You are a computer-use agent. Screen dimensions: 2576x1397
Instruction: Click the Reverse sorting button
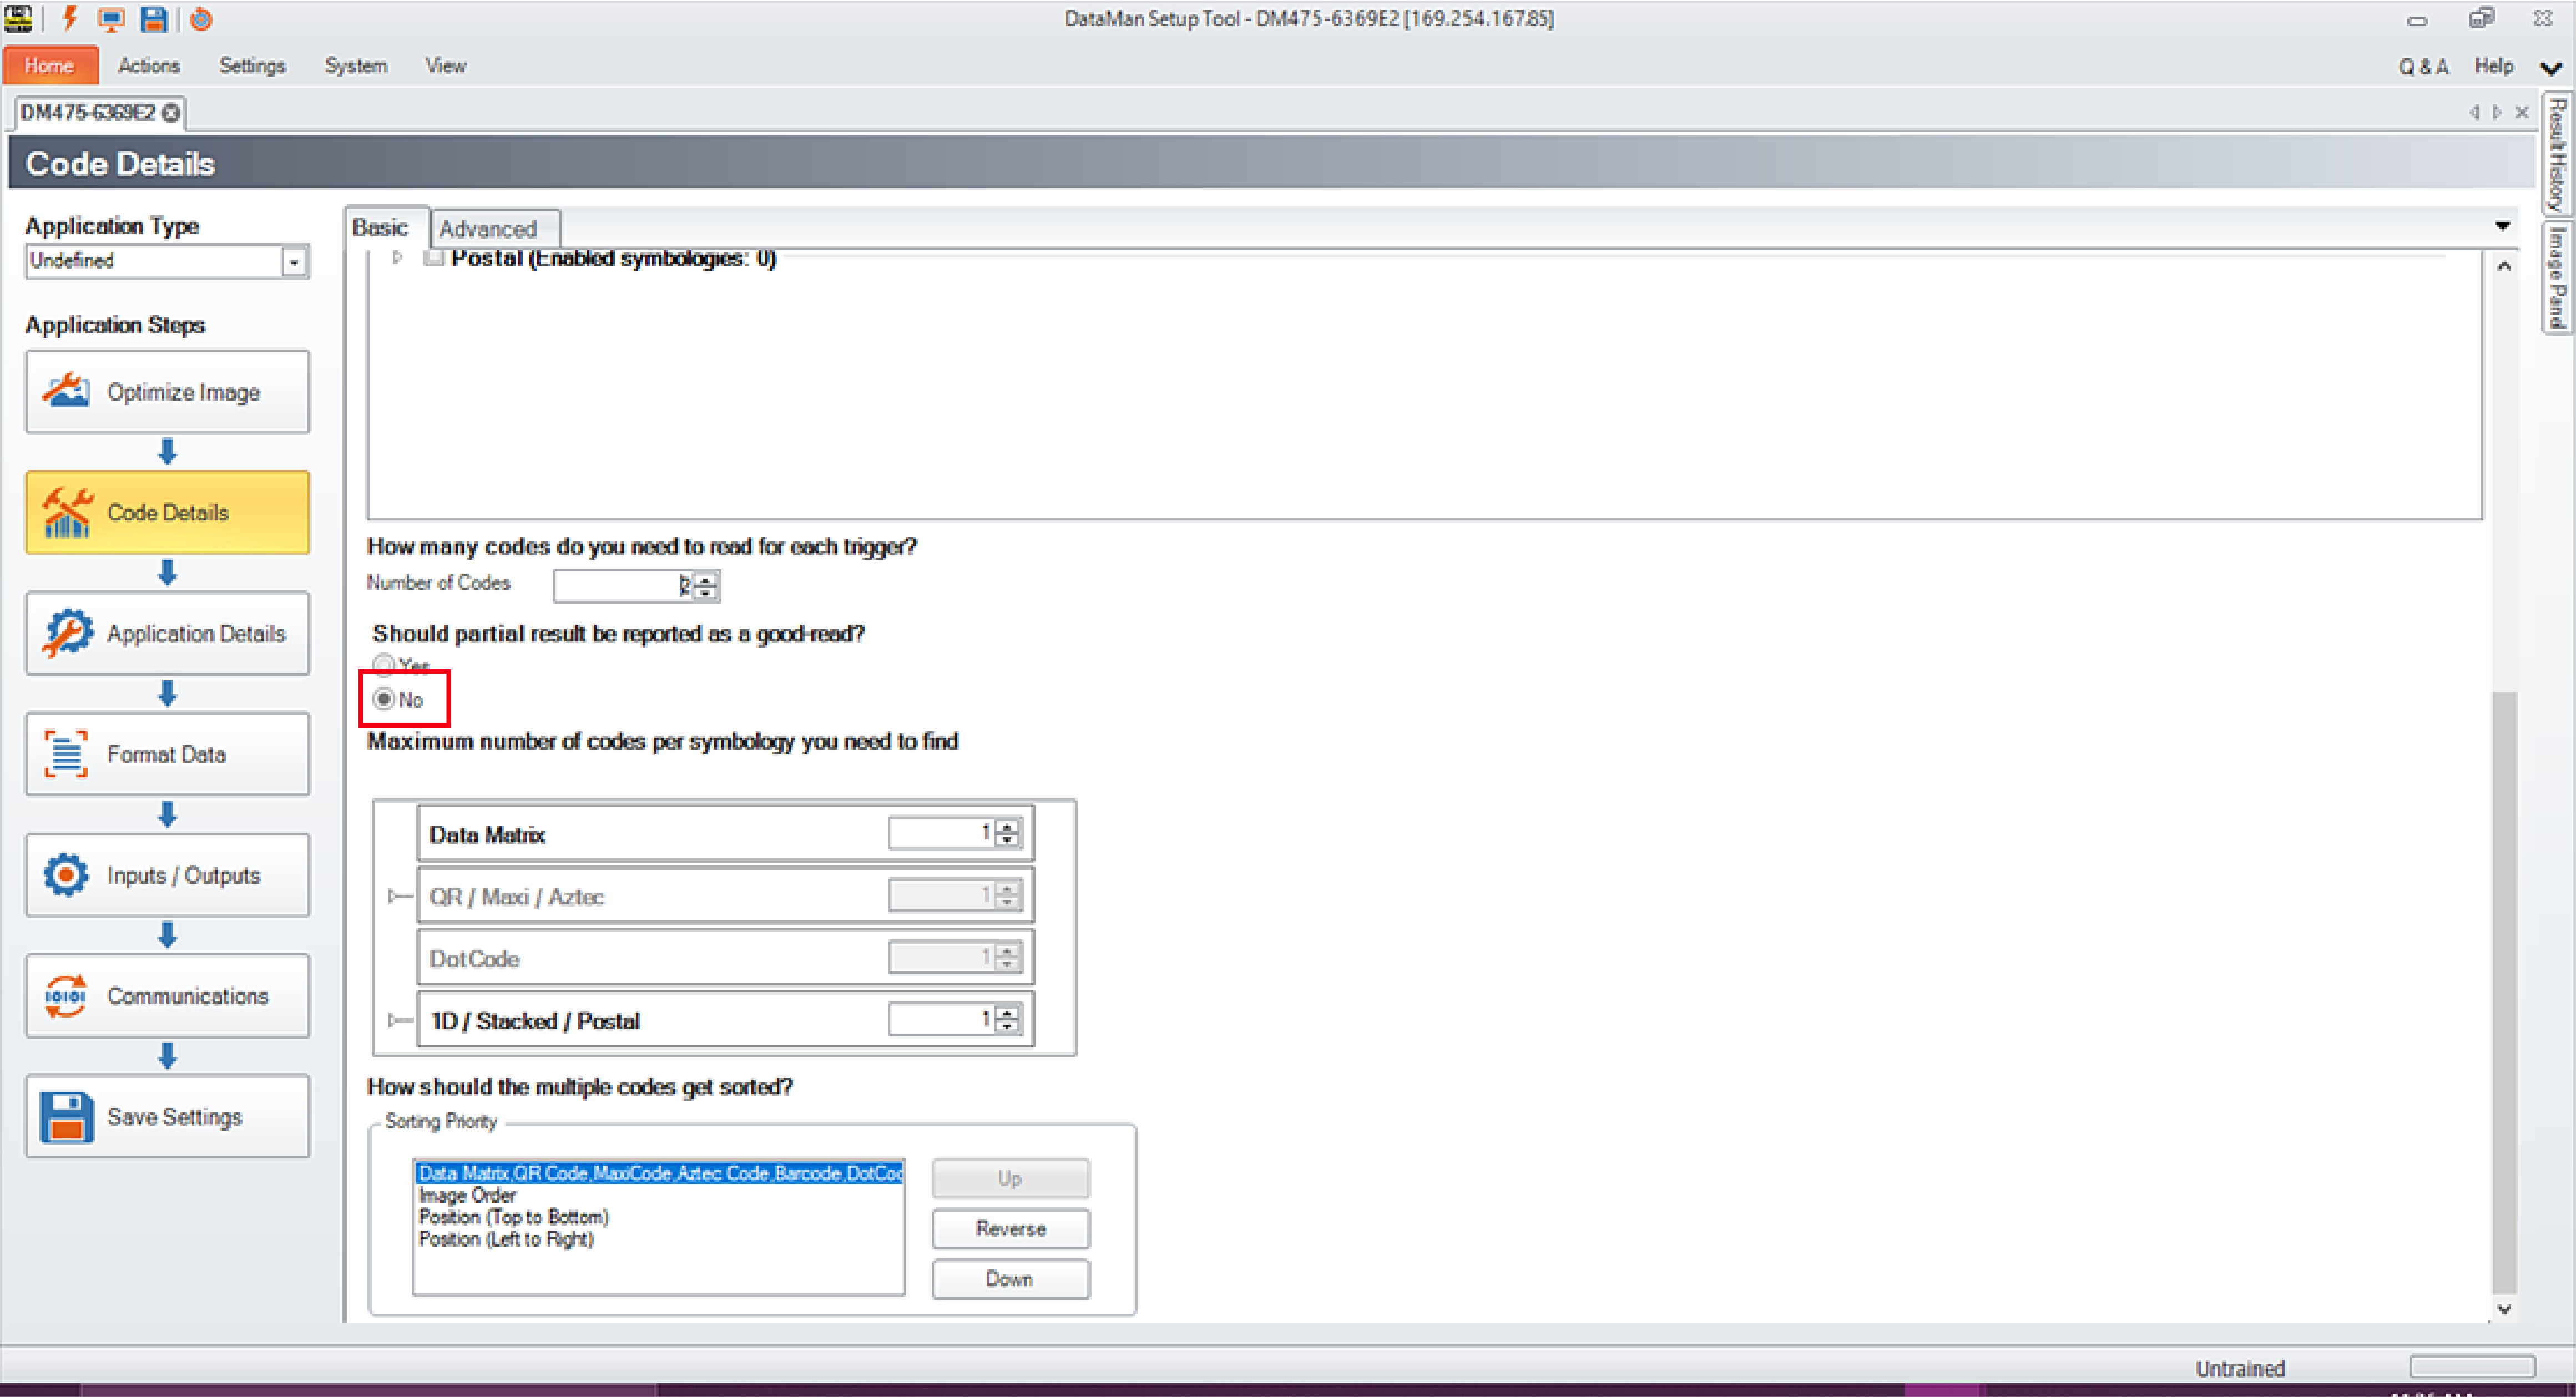coord(1010,1228)
